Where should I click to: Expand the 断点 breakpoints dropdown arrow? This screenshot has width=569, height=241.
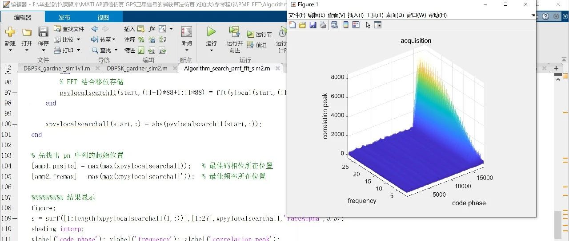[x=187, y=51]
